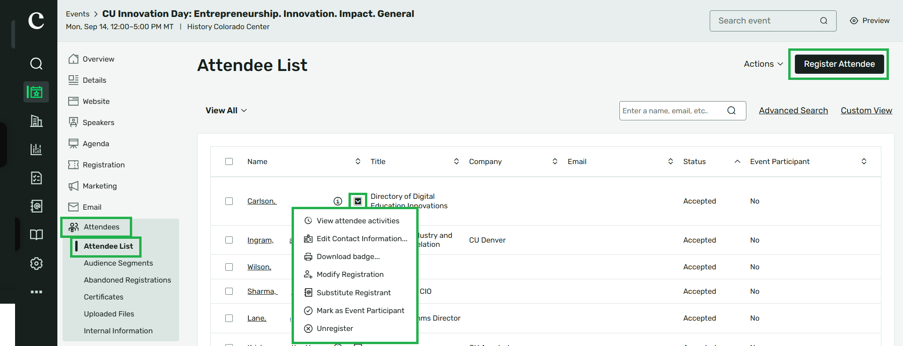Open the Custom View link
The image size is (903, 346).
tap(866, 110)
